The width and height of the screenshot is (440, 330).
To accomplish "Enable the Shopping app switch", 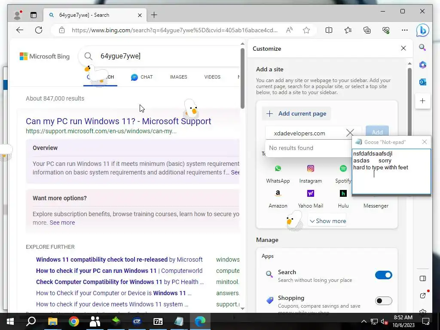I will 383,301.
